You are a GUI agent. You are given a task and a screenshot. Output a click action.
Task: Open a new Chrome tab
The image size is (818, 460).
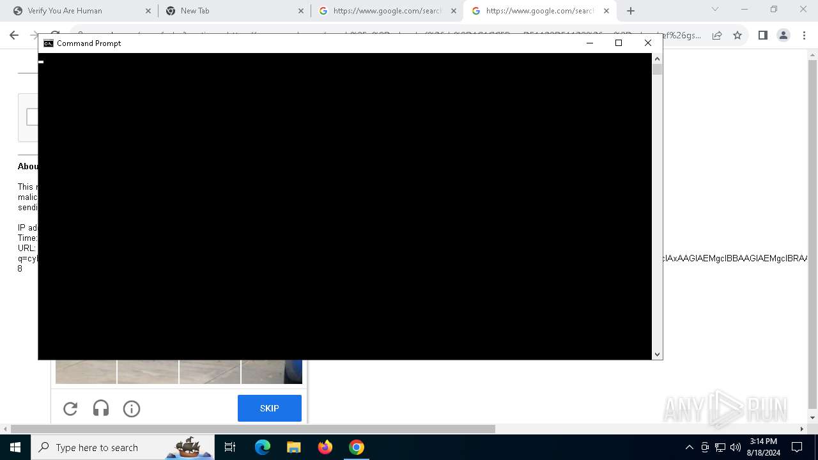point(631,11)
